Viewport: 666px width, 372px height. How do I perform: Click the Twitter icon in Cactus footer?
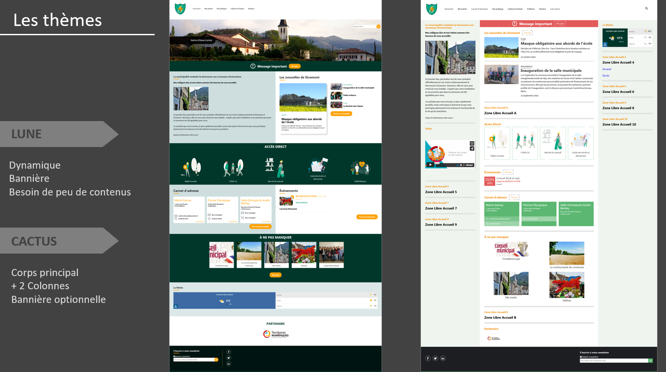(435, 358)
